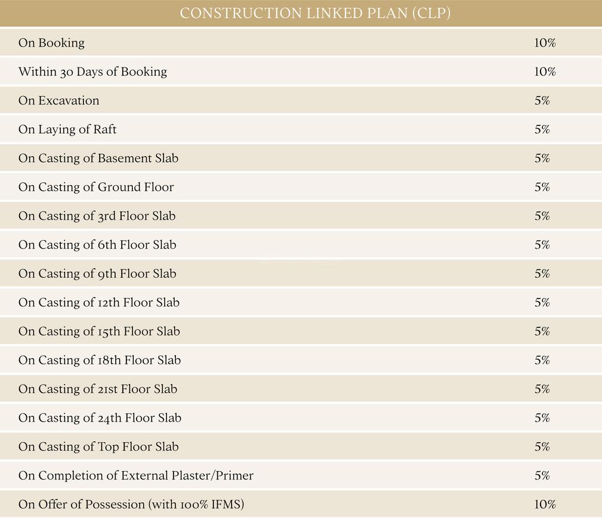Click the Within 30 Days of Booking text
Image resolution: width=602 pixels, height=519 pixels.
(x=92, y=72)
